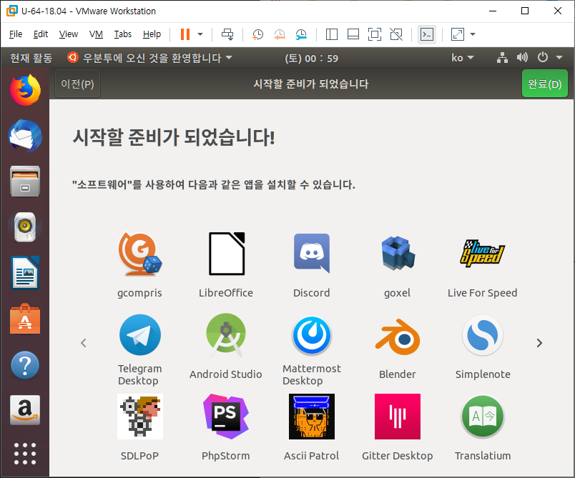Open the Blender app icon

[398, 337]
